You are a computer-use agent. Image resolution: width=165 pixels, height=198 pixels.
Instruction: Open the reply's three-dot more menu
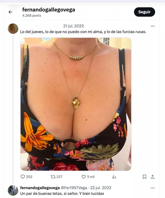(153, 188)
